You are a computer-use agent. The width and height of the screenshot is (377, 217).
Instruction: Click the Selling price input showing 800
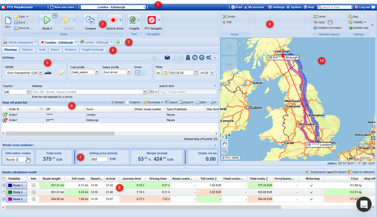coord(99,159)
